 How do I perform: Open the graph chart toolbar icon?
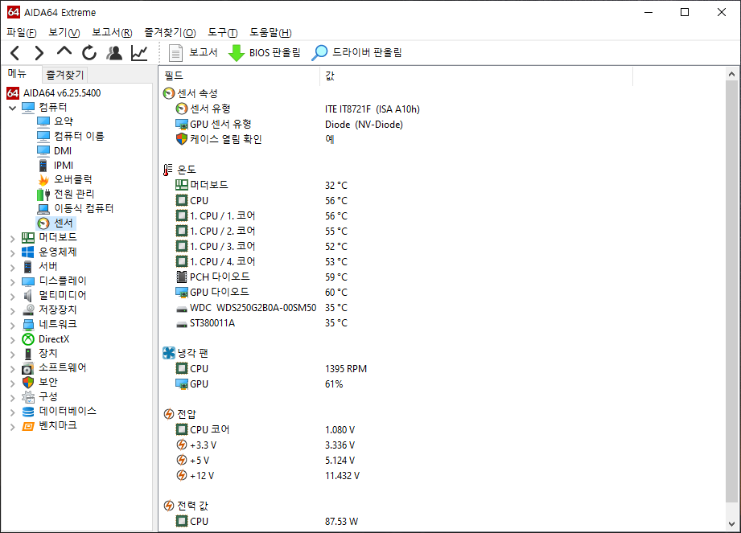(139, 53)
